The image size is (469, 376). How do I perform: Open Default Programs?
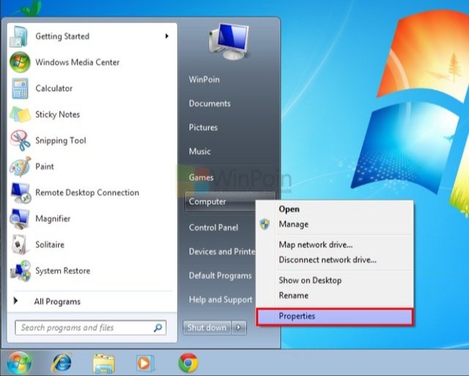click(220, 276)
